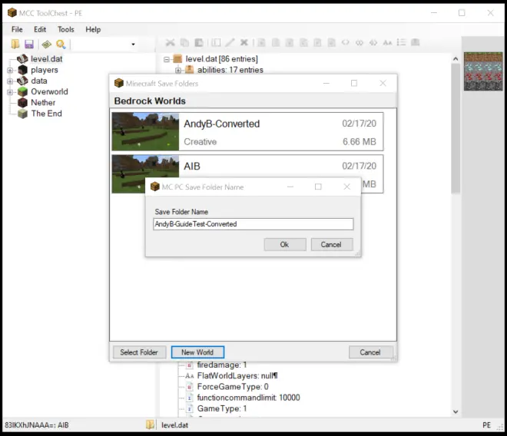507x436 pixels.
Task: Click the NBT tree scroll-up arrow
Action: (x=456, y=59)
